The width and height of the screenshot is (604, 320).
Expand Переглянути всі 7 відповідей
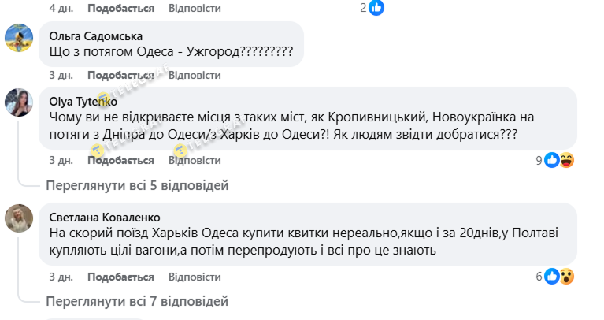point(137,302)
